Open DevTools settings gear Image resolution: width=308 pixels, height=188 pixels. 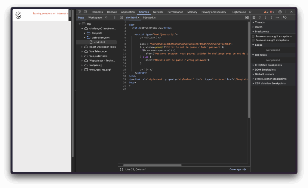(x=280, y=12)
